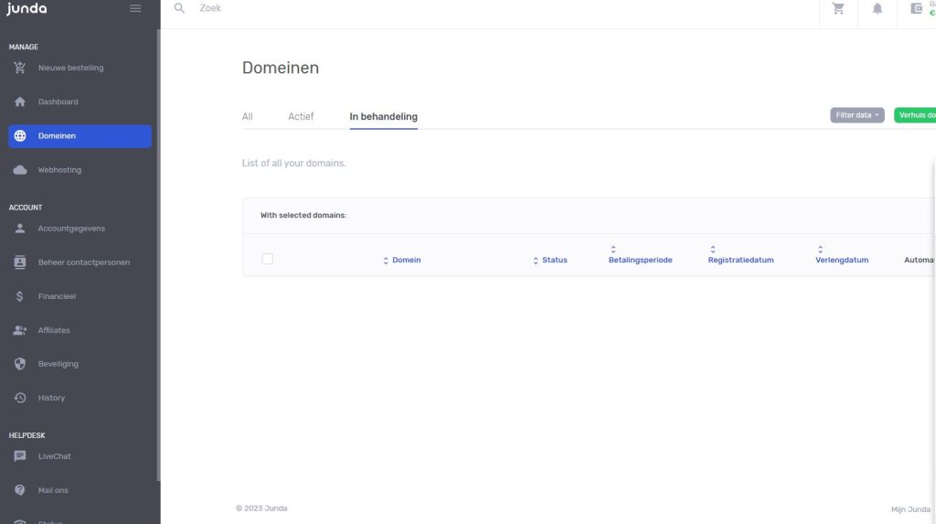This screenshot has height=524, width=936.
Task: Switch to the All tab
Action: click(x=247, y=117)
